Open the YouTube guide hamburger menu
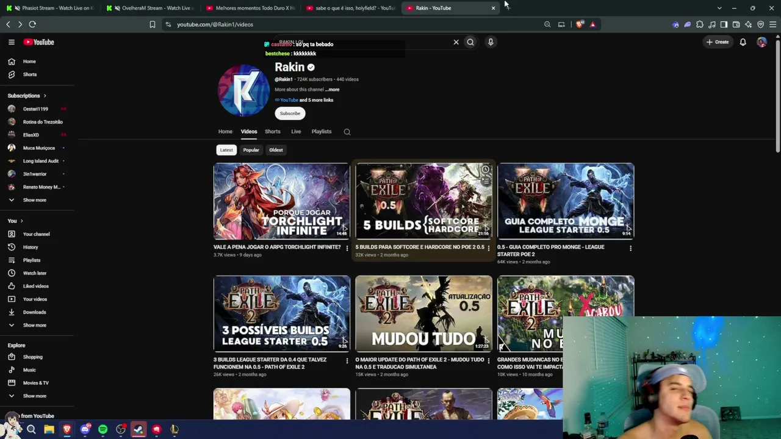The width and height of the screenshot is (781, 439). tap(11, 42)
